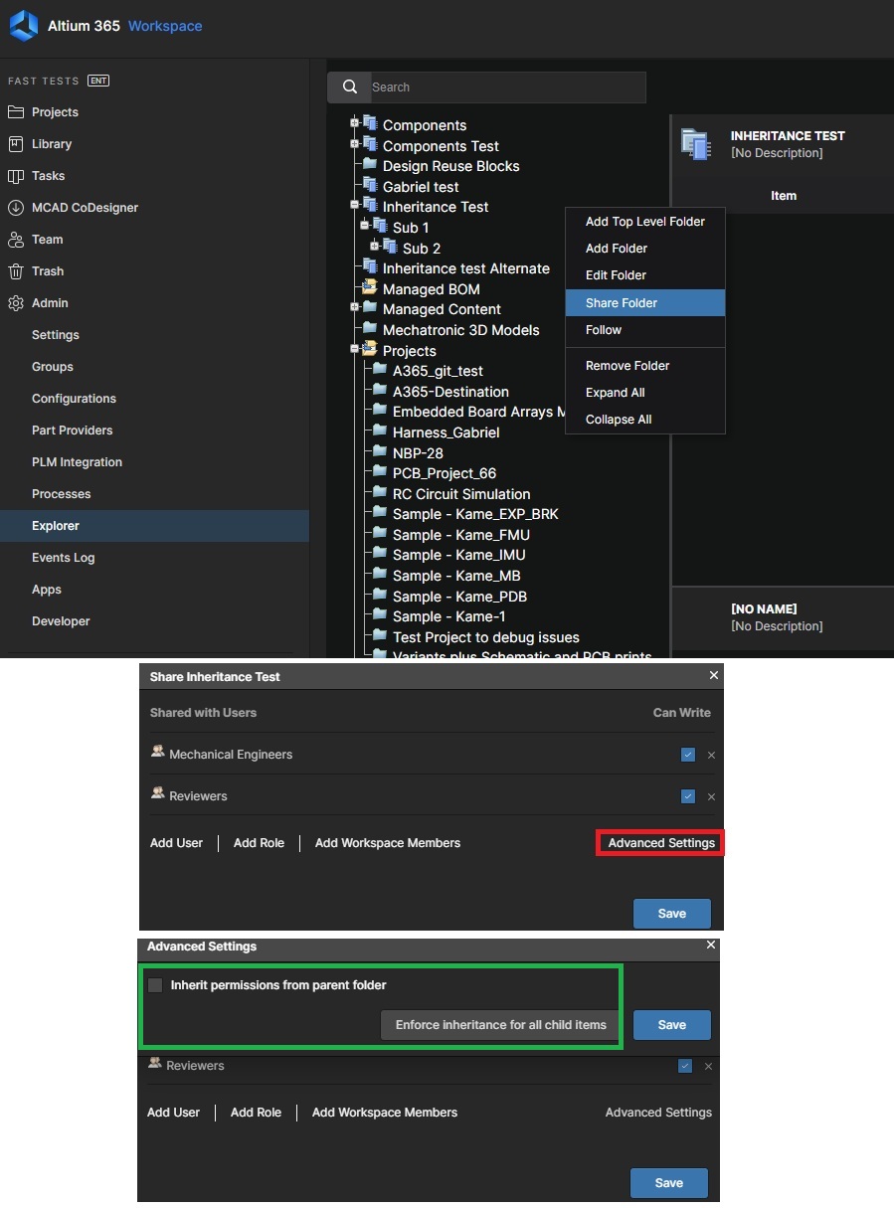Click the INHERITANCE TEST header folder icon
894x1208 pixels.
(695, 144)
